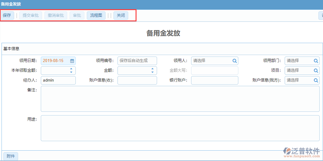Open the 附件 attachments tab
The image size is (323, 161).
(x=11, y=156)
